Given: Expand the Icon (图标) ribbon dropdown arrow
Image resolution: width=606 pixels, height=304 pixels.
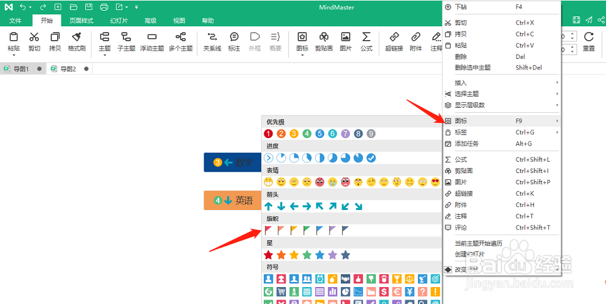Looking at the screenshot, I should (x=302, y=55).
